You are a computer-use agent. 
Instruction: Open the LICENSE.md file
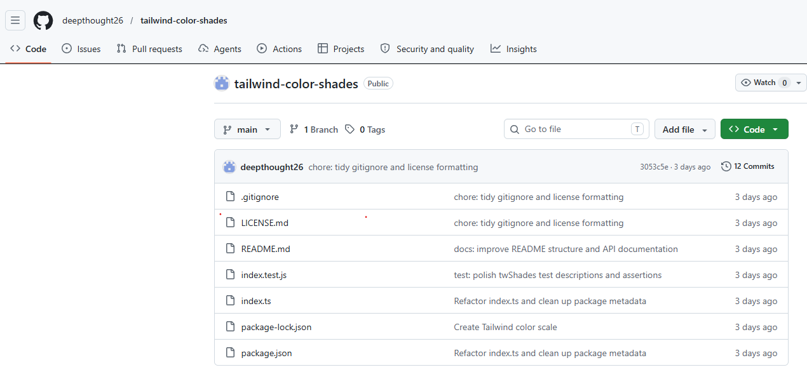(x=265, y=223)
